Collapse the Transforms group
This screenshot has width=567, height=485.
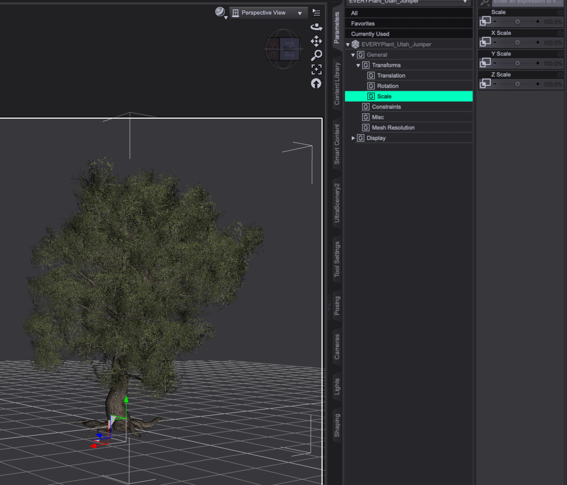[358, 65]
